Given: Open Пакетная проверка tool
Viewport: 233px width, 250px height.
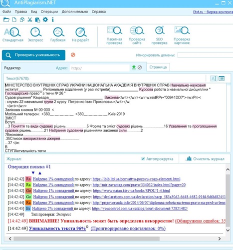Looking at the screenshot, I should click(x=114, y=35).
